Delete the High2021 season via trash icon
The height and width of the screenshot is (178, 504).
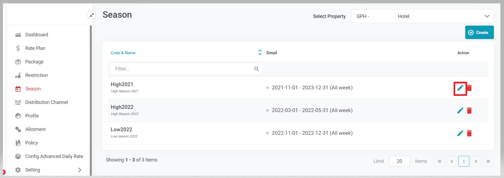coord(469,88)
